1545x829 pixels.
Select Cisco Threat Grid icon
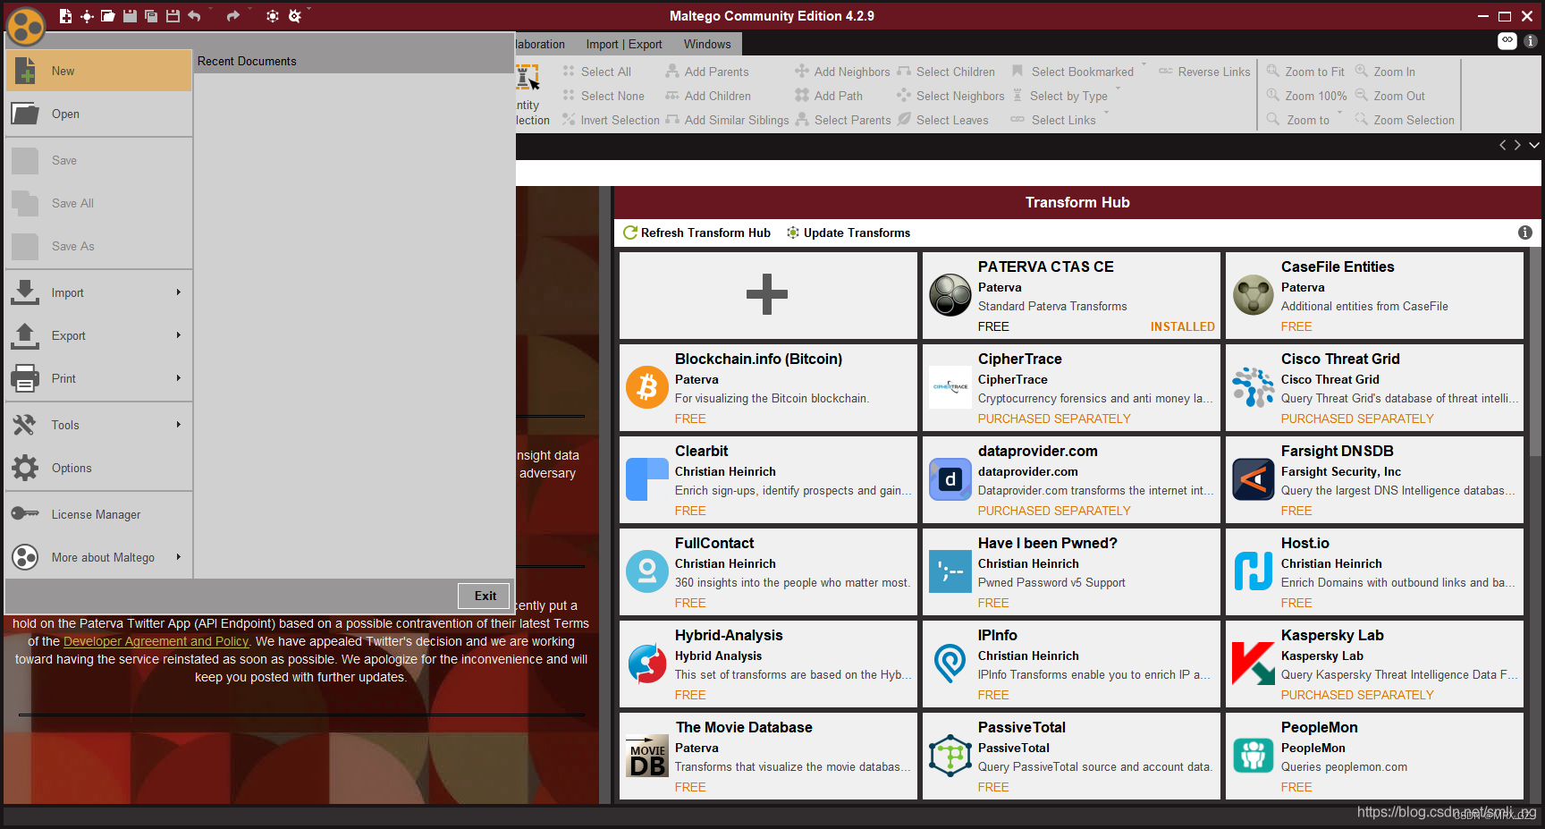(x=1254, y=387)
